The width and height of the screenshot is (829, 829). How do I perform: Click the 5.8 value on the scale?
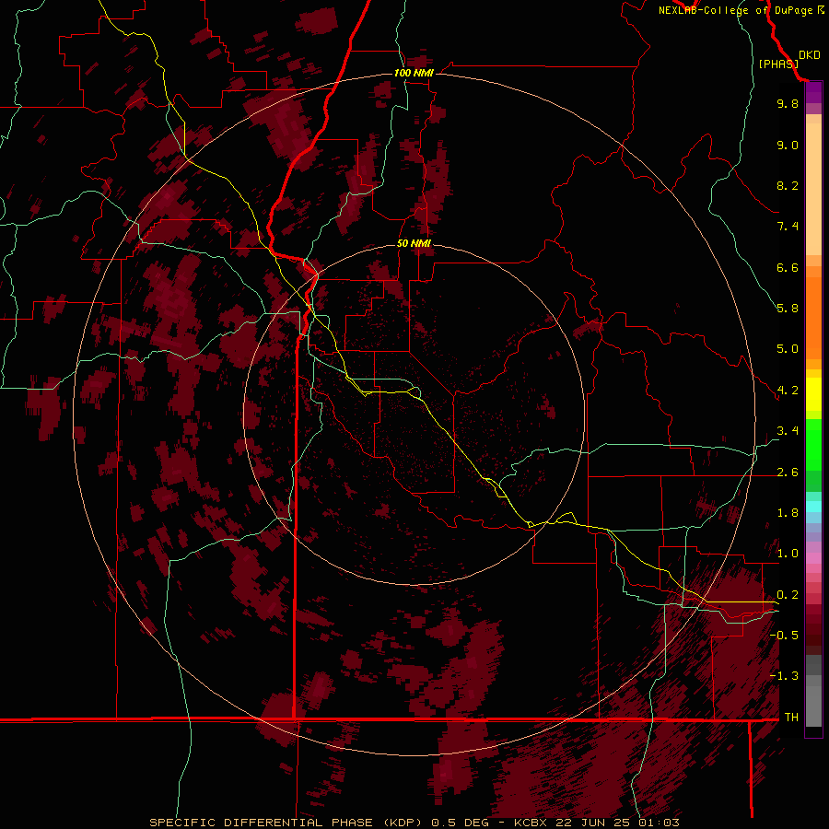click(x=788, y=309)
